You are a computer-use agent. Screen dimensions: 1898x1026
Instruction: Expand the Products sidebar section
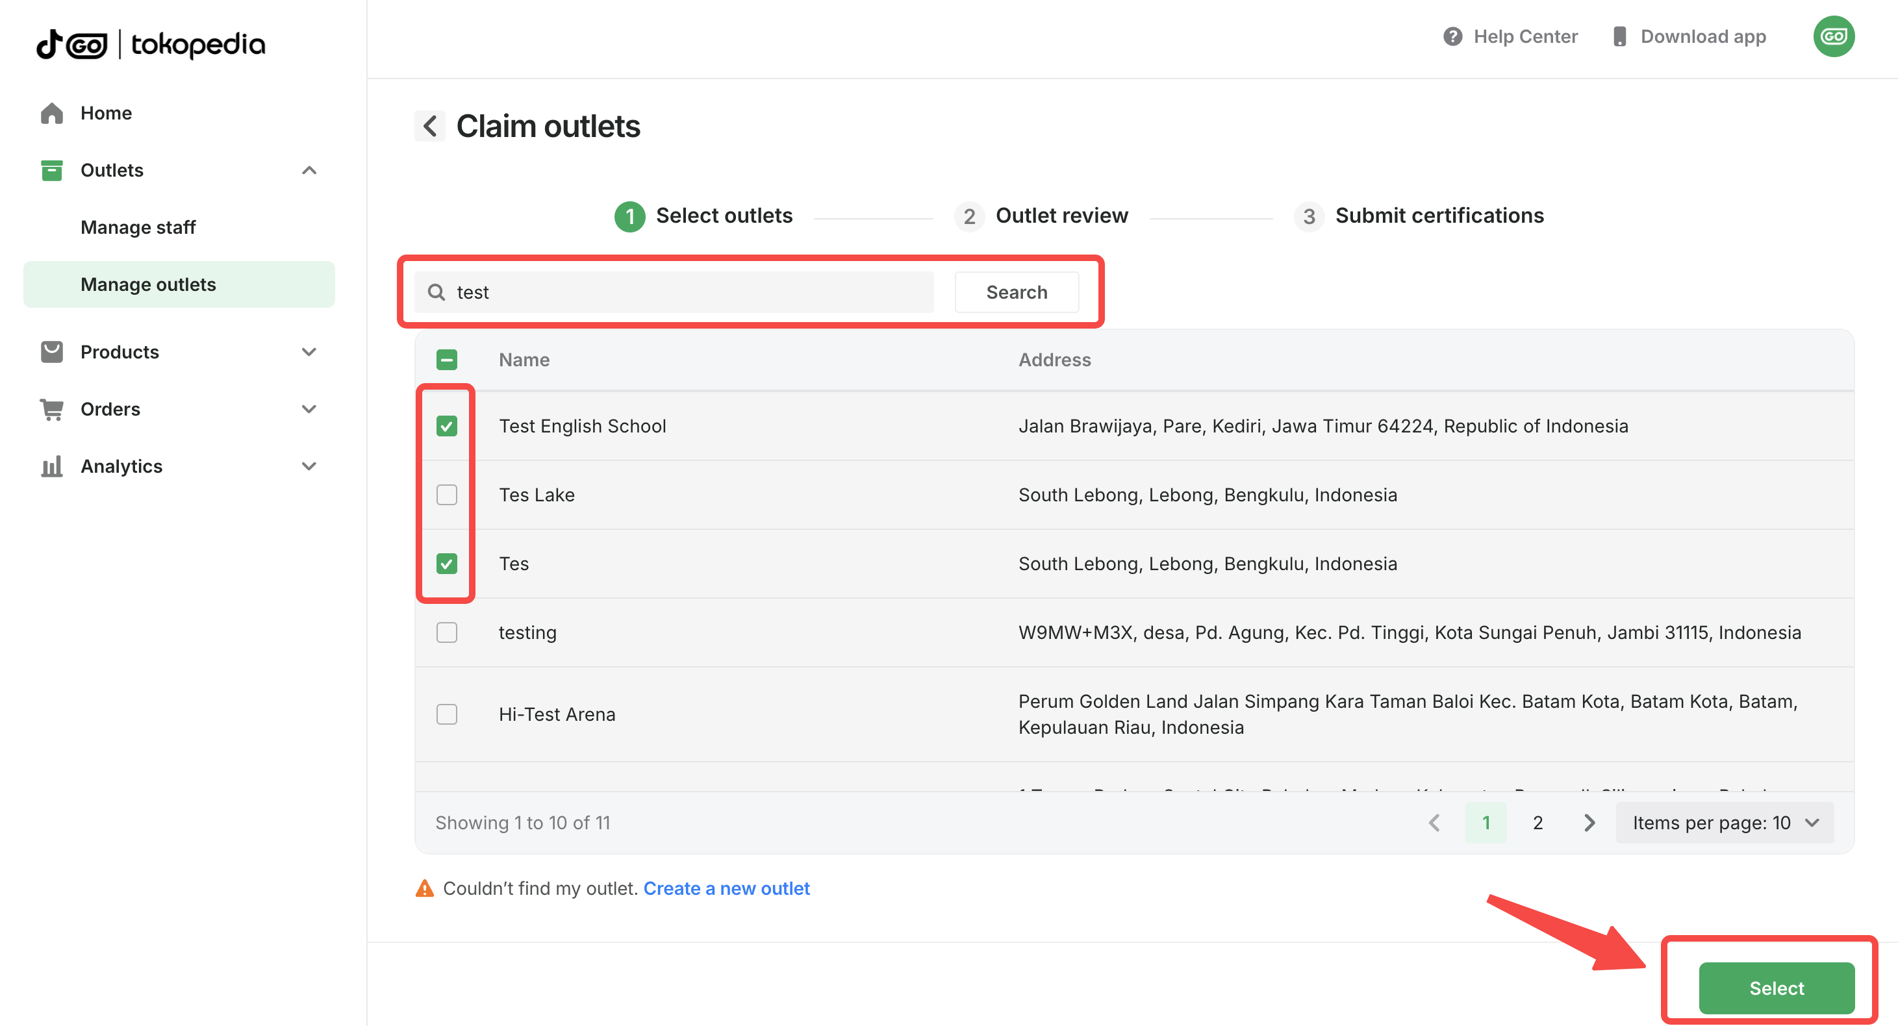coord(309,352)
